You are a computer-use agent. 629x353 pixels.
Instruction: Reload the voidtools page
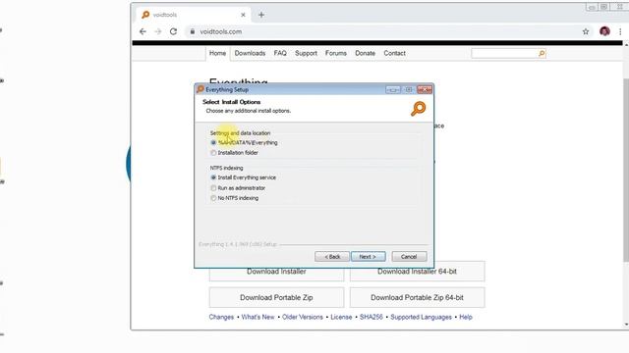(x=173, y=31)
